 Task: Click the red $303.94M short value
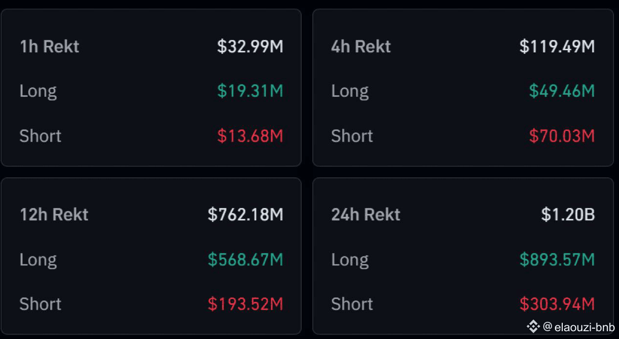pos(557,304)
